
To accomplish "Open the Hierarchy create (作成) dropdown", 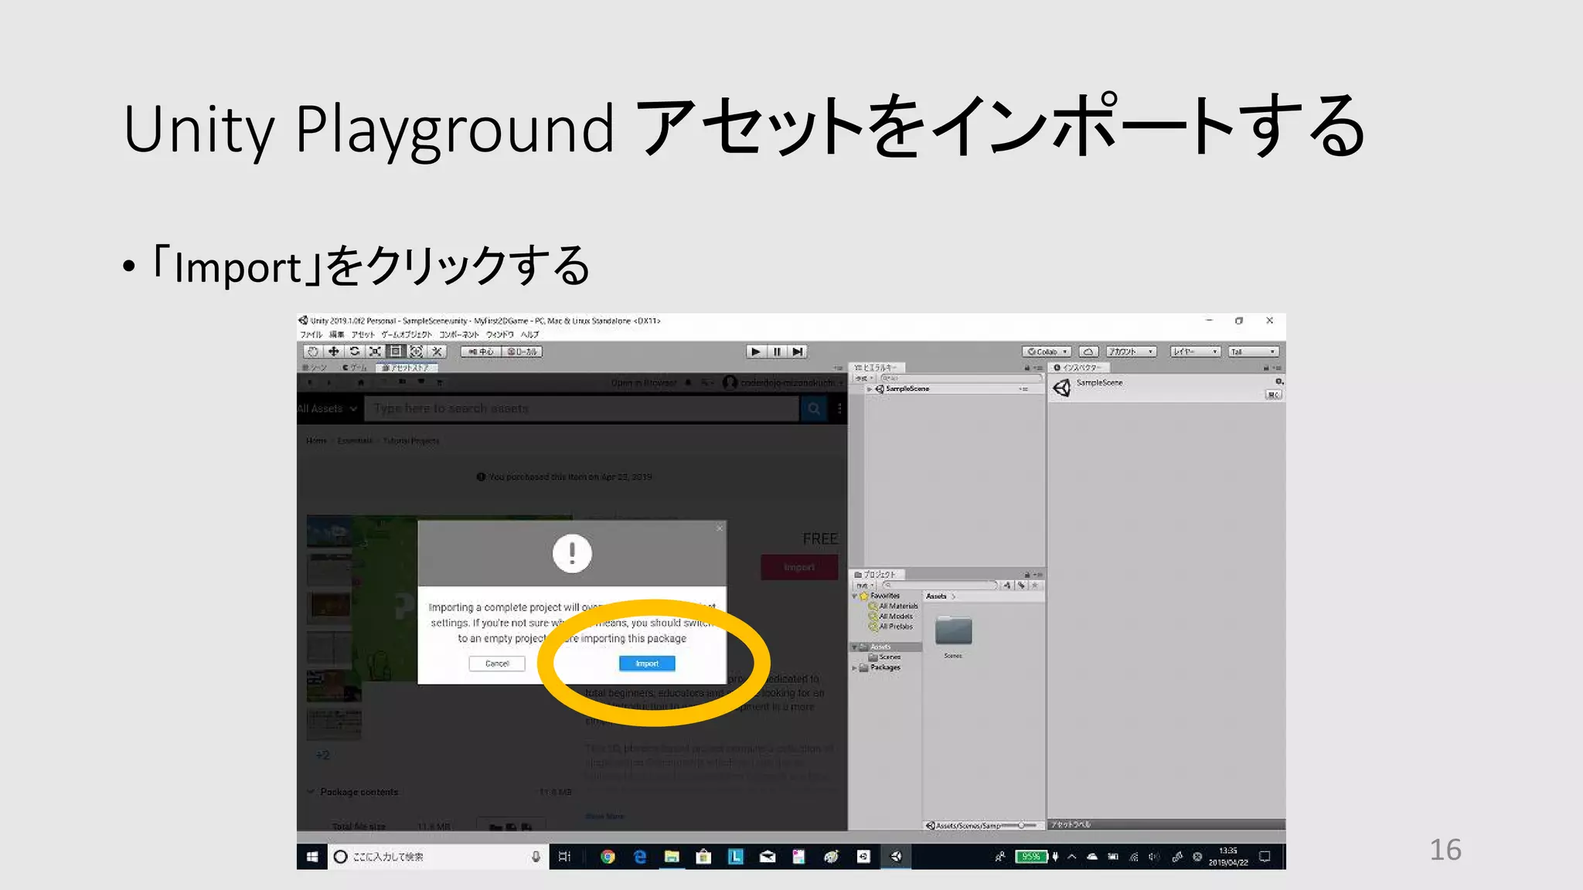I will pyautogui.click(x=863, y=379).
